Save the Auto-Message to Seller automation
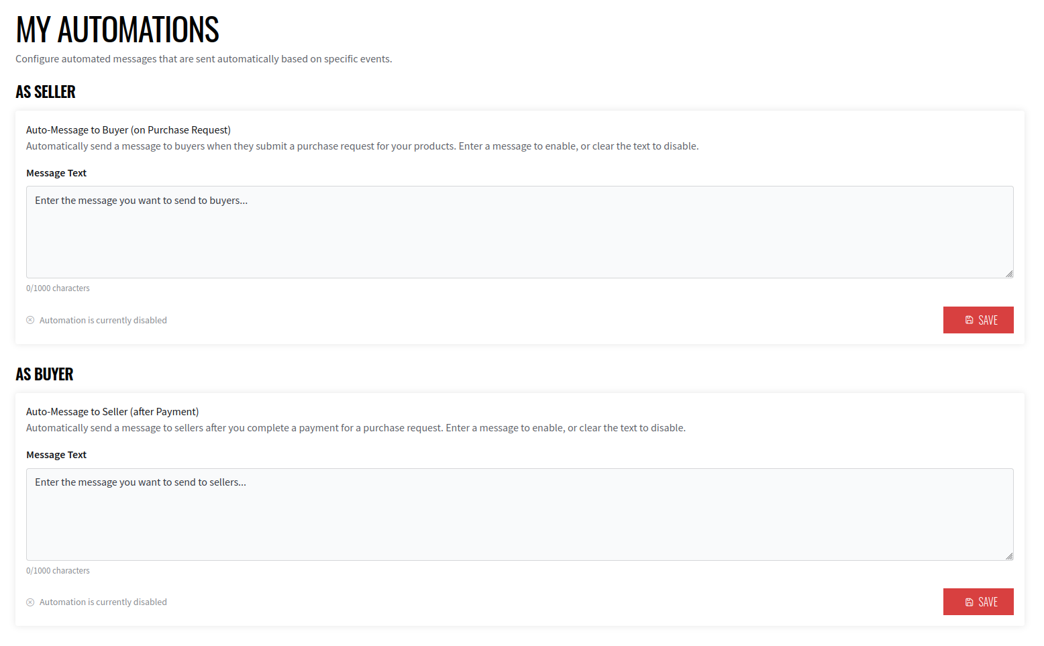This screenshot has width=1044, height=646. click(x=978, y=602)
